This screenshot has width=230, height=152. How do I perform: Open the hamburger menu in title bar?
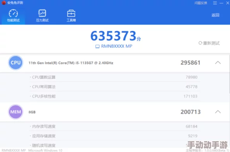pyautogui.click(x=215, y=3)
